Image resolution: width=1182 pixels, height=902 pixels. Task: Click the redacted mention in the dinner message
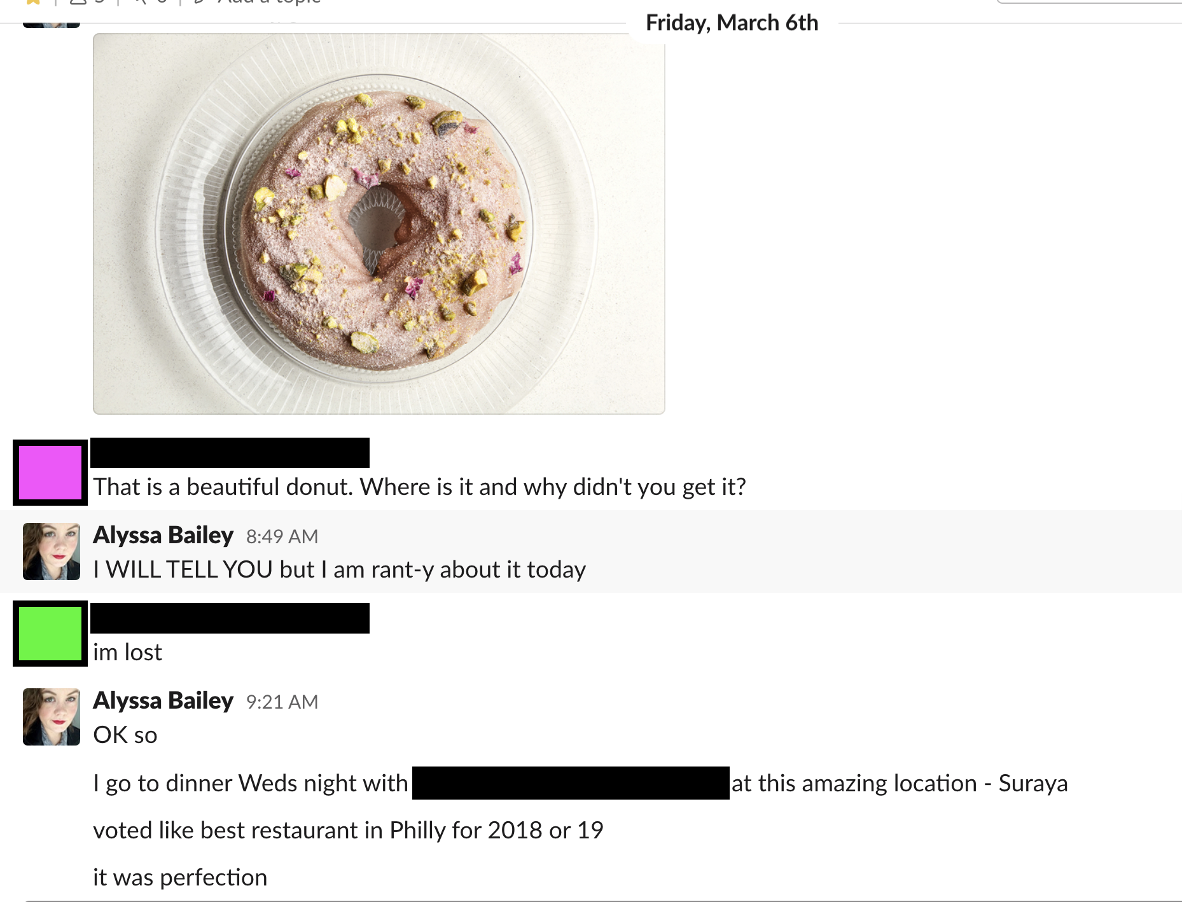point(570,783)
